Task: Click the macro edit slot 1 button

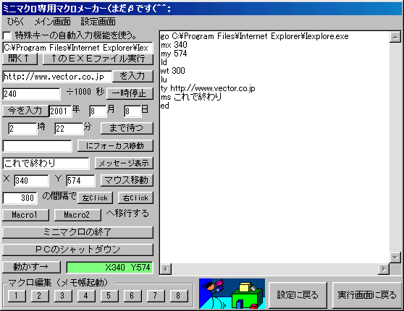Action: pyautogui.click(x=17, y=296)
